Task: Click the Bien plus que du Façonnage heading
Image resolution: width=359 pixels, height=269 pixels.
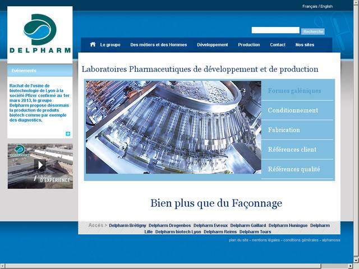Action: click(217, 203)
